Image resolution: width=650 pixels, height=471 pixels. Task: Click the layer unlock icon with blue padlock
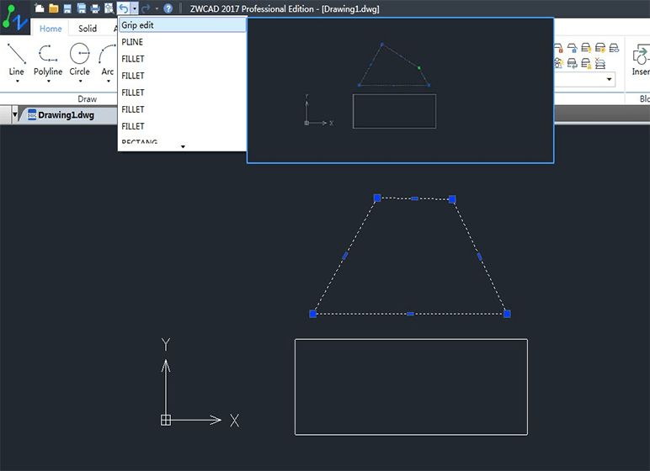(x=572, y=48)
